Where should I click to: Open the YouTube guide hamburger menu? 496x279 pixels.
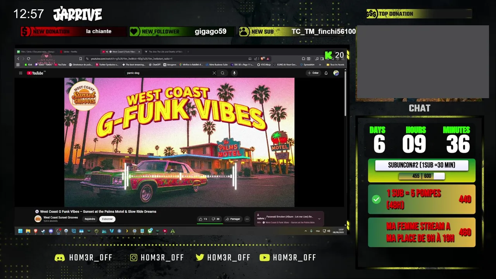pyautogui.click(x=21, y=73)
